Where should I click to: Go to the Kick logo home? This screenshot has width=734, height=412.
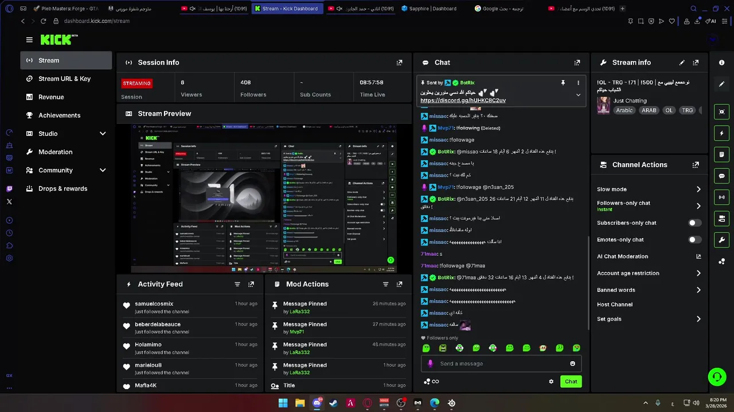coord(58,39)
